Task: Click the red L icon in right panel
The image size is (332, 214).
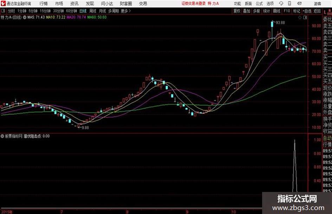Action: coord(325,12)
